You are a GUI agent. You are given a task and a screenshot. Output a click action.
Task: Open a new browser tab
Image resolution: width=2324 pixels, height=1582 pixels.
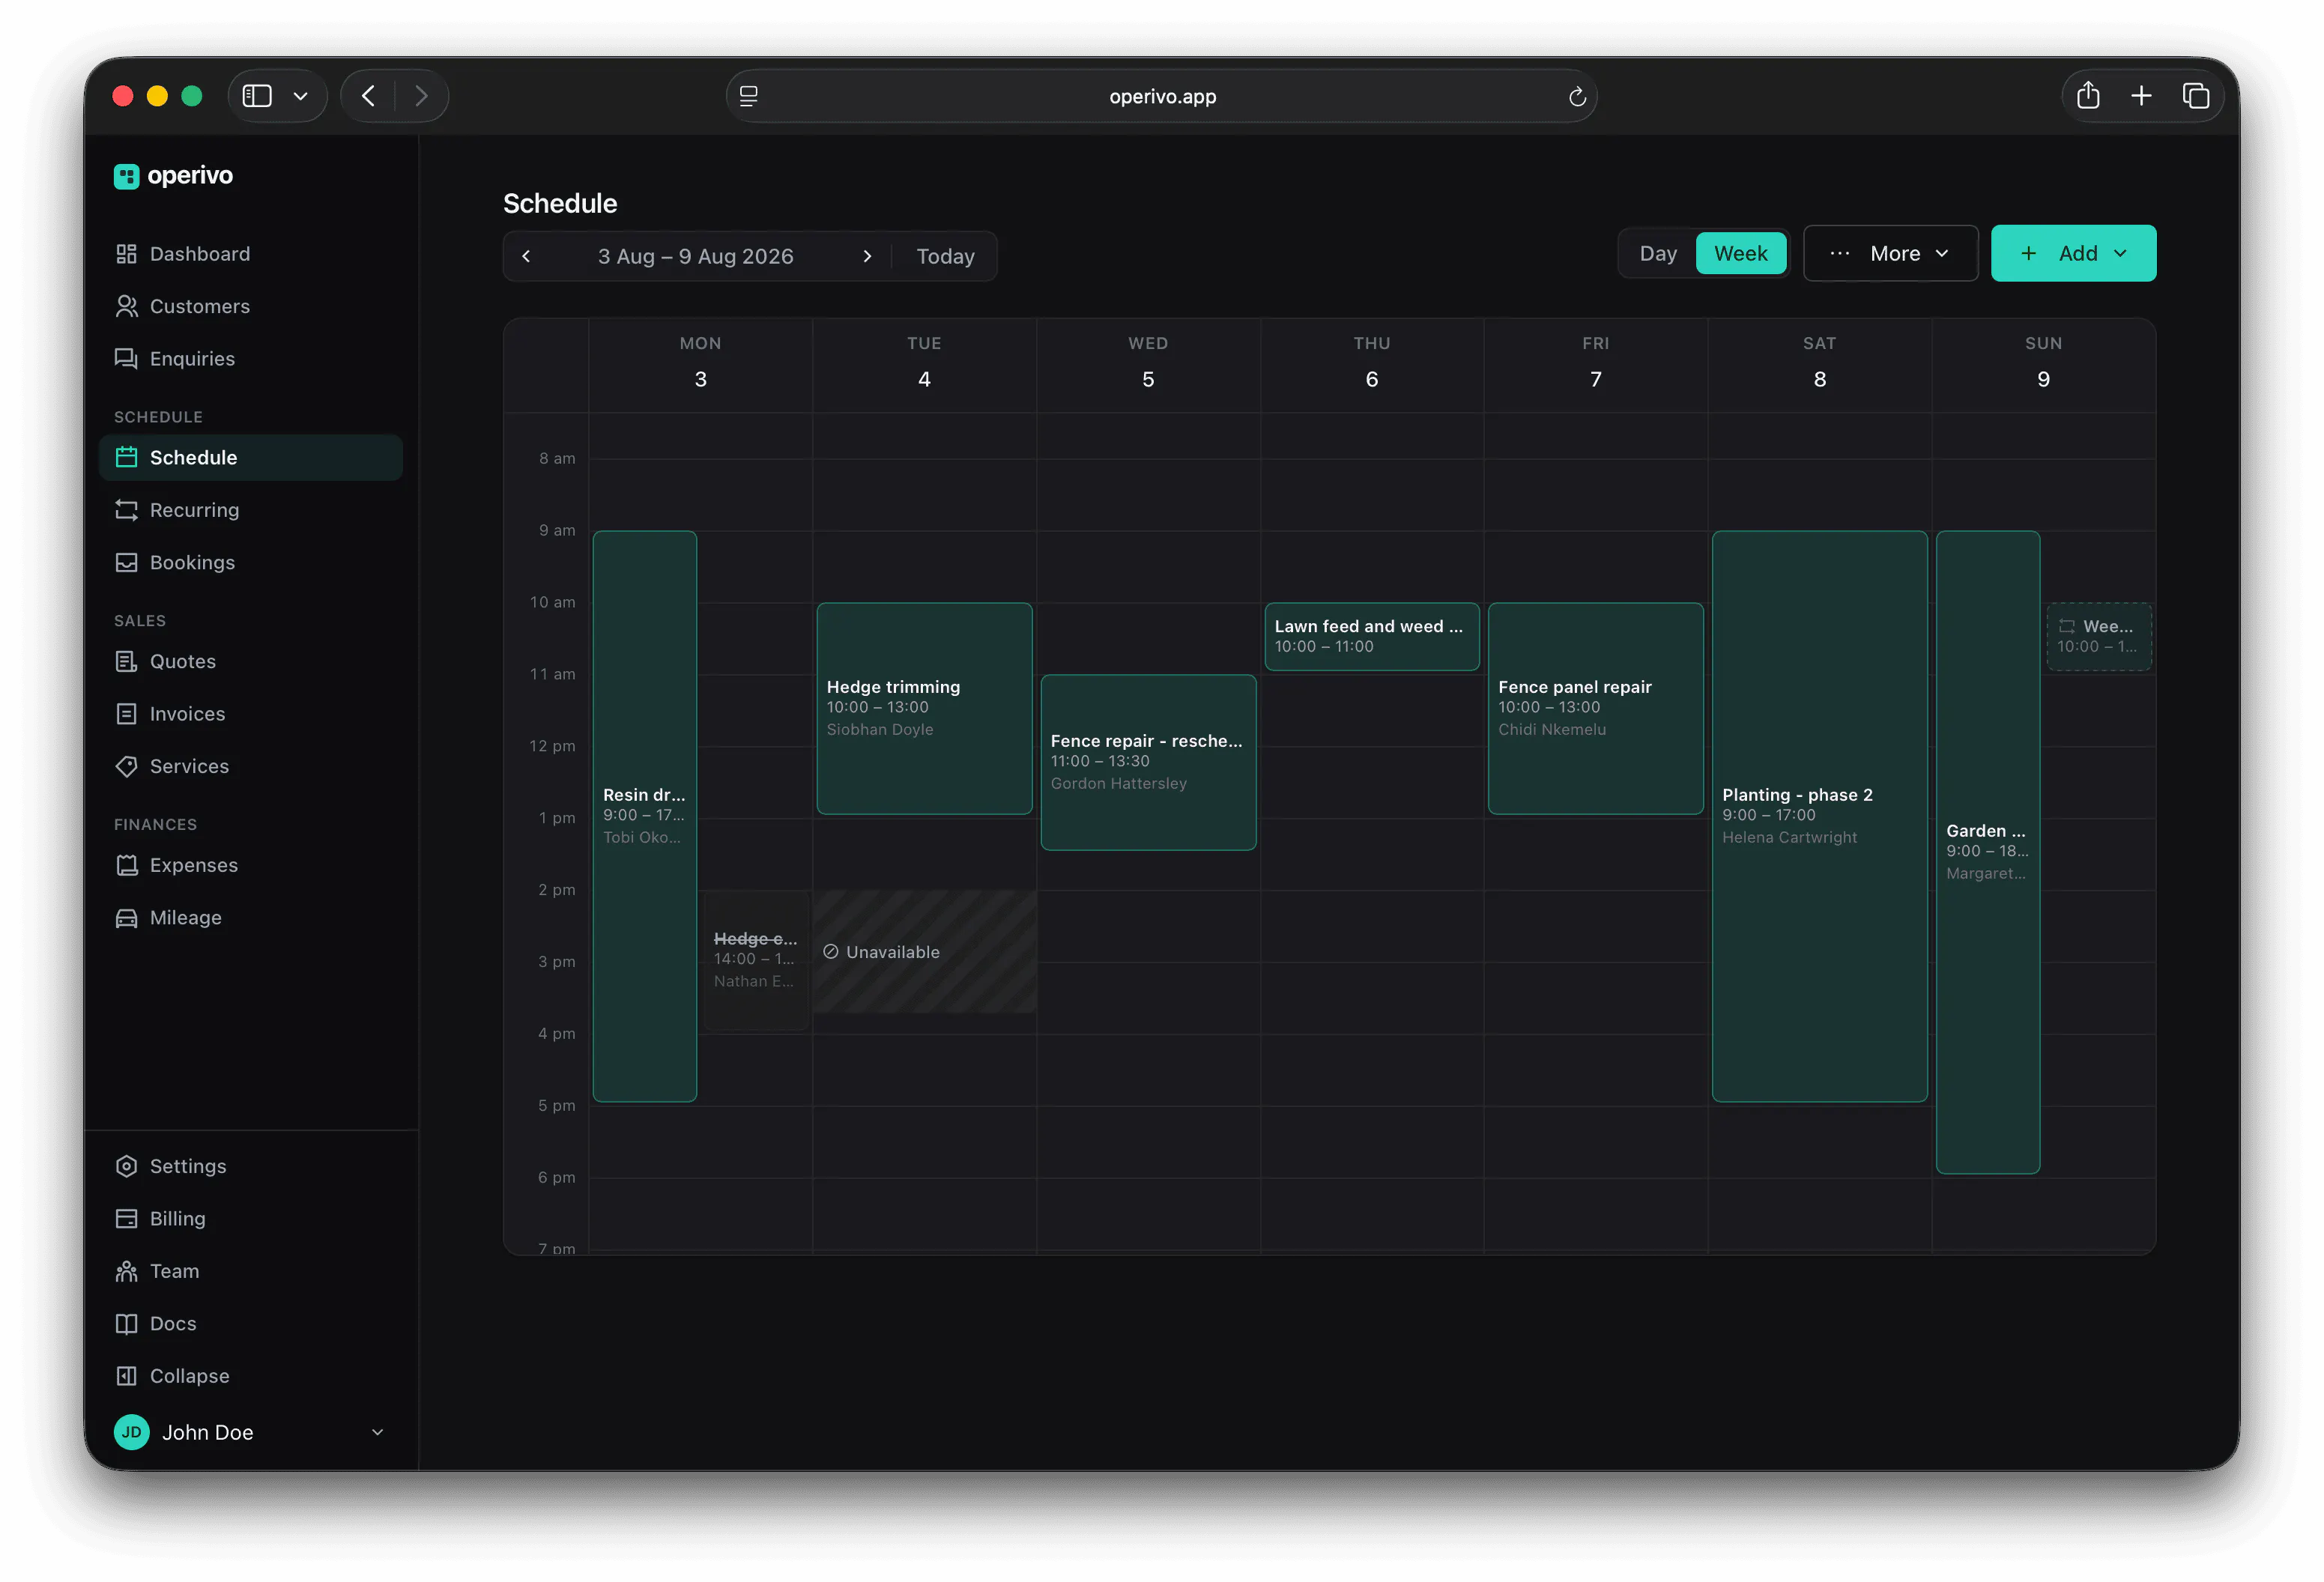point(2141,96)
